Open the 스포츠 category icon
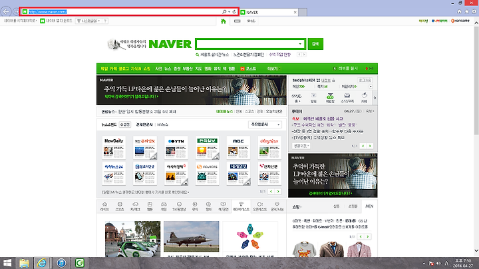 pyautogui.click(x=120, y=206)
